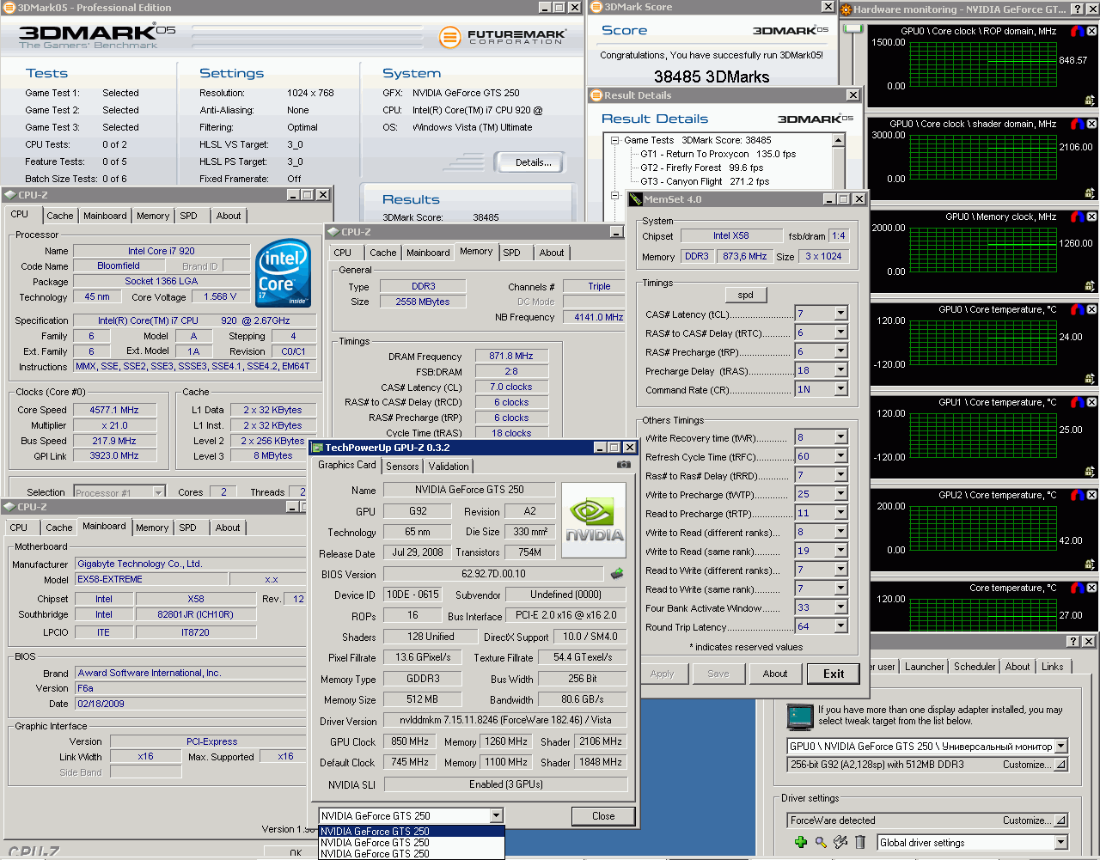Open help in Hardware monitoring title bar
This screenshot has height=860, width=1100.
[x=1079, y=9]
